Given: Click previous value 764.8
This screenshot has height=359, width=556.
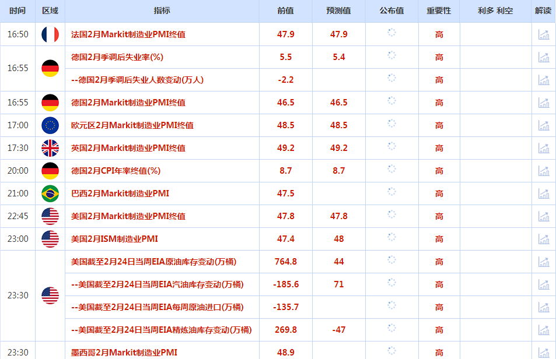Looking at the screenshot, I should 286,262.
